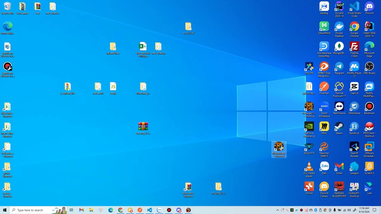
Task: Open the Miro desktop shortcut
Action: click(324, 128)
